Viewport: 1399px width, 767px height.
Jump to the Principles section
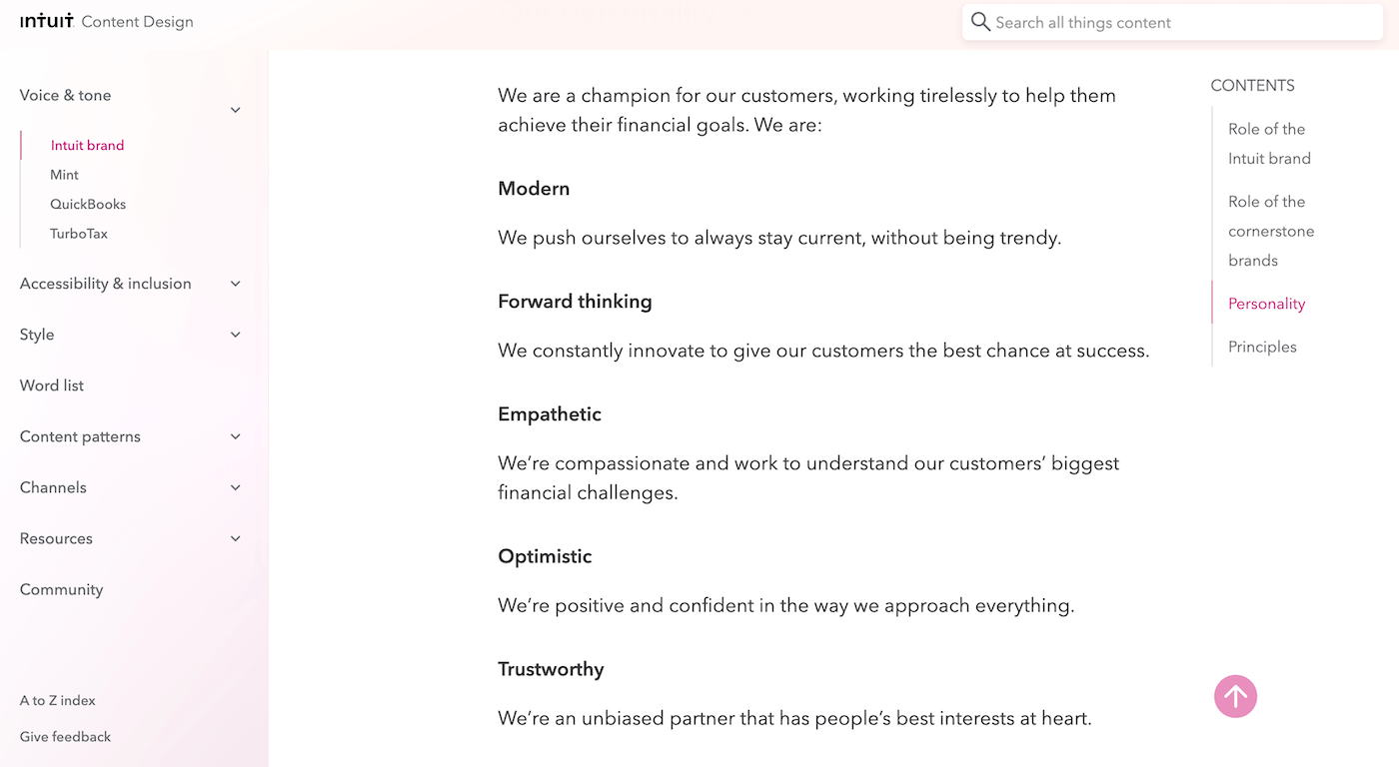tap(1262, 347)
